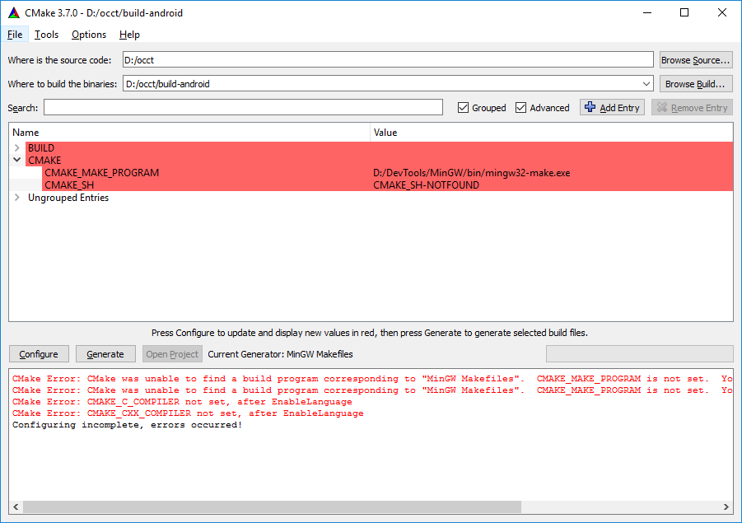Click the CMAKE_SH-NOTFOUND value
742x523 pixels.
click(x=426, y=185)
